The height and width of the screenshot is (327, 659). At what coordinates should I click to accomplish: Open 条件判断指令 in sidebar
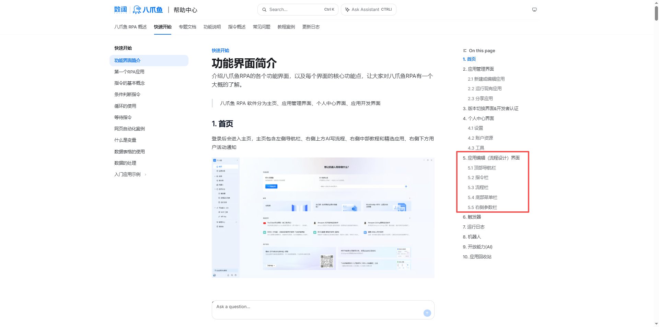click(127, 94)
